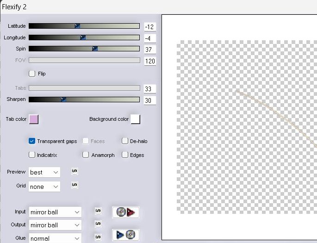The image size is (317, 243).
Task: Click the reset icon beside the Input dropdown
Action: 98,211
